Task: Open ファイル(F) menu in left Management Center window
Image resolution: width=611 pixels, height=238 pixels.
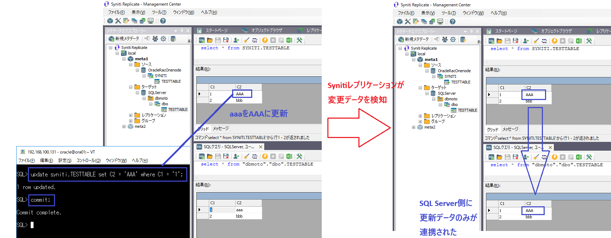Action: [x=116, y=12]
